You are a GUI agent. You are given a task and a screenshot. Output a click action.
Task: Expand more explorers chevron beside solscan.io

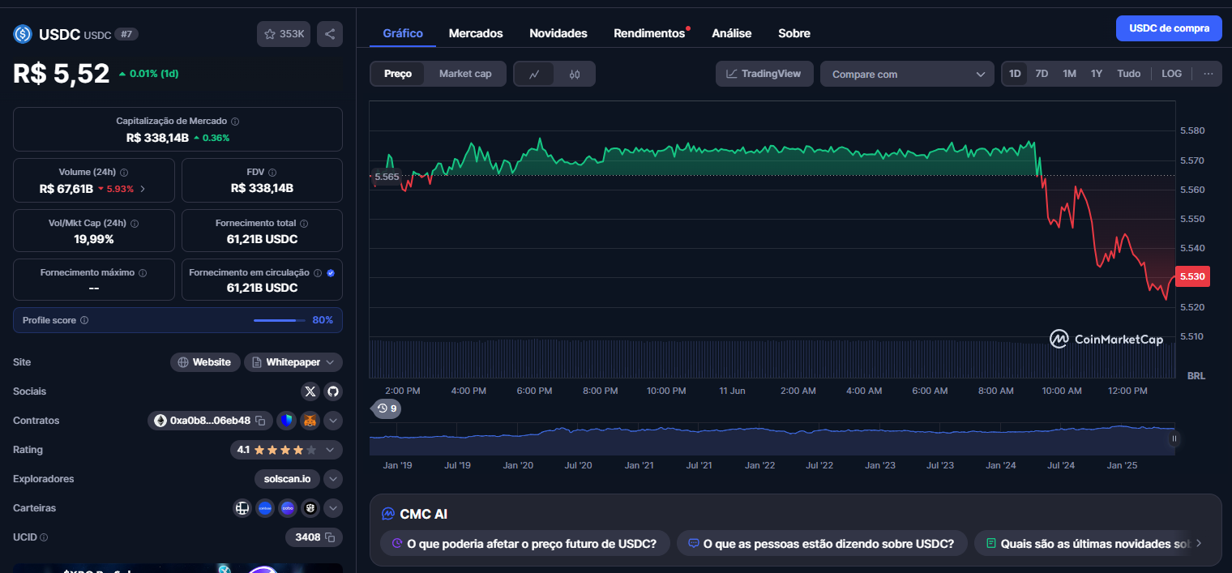pyautogui.click(x=333, y=479)
